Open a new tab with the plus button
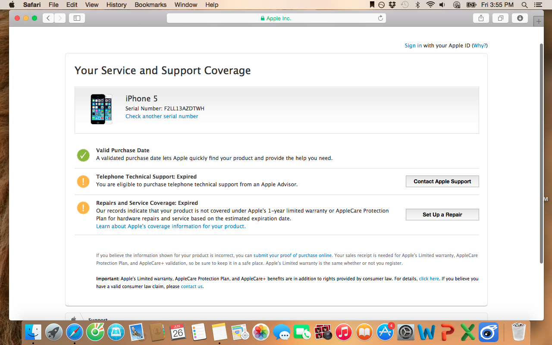This screenshot has width=552, height=345. 539,21
